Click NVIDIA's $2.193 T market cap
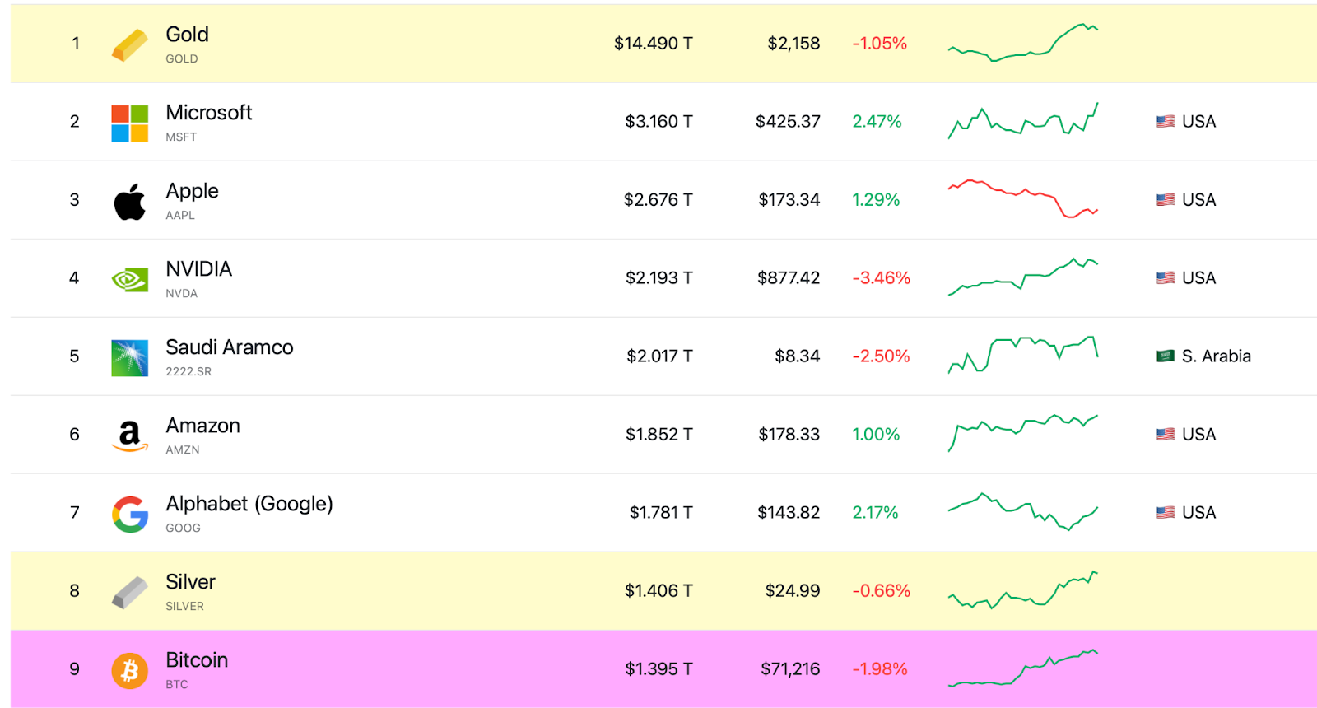The image size is (1317, 708). click(659, 277)
